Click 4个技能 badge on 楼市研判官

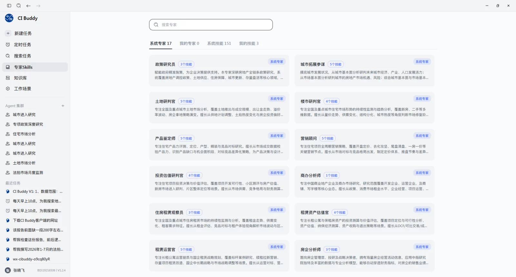pos(332,101)
